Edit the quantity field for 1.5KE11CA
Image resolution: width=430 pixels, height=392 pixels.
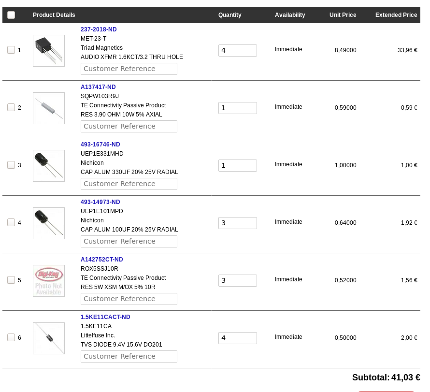coord(238,338)
